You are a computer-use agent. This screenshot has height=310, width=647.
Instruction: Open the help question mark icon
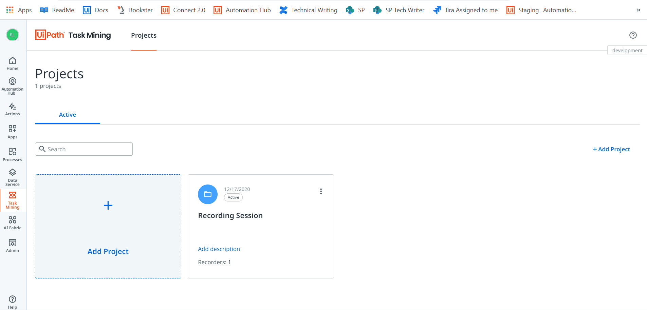(x=633, y=35)
